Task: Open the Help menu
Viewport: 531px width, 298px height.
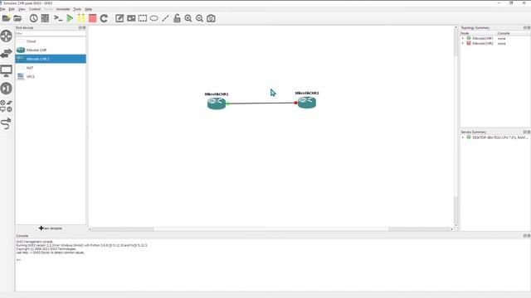Action: pyautogui.click(x=89, y=9)
